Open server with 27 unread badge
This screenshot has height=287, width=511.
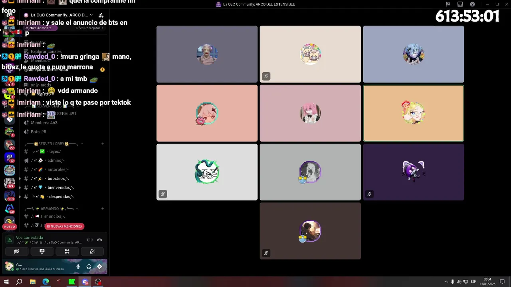[x=10, y=144]
